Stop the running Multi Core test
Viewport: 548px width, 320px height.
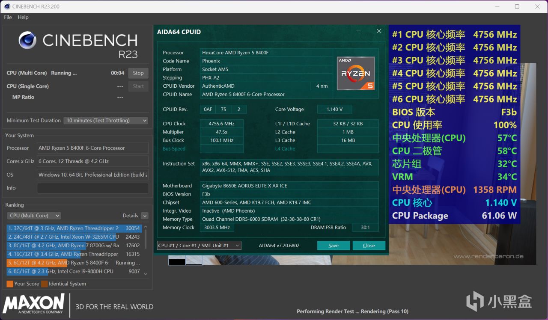pos(138,73)
